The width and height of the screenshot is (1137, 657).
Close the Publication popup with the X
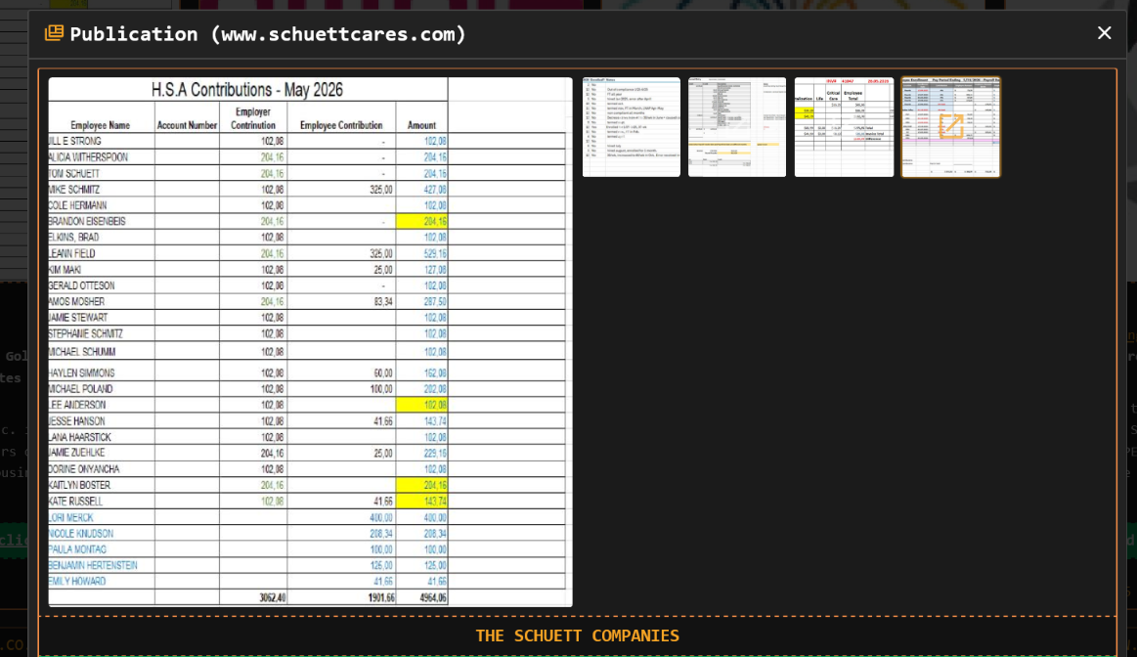tap(1104, 32)
